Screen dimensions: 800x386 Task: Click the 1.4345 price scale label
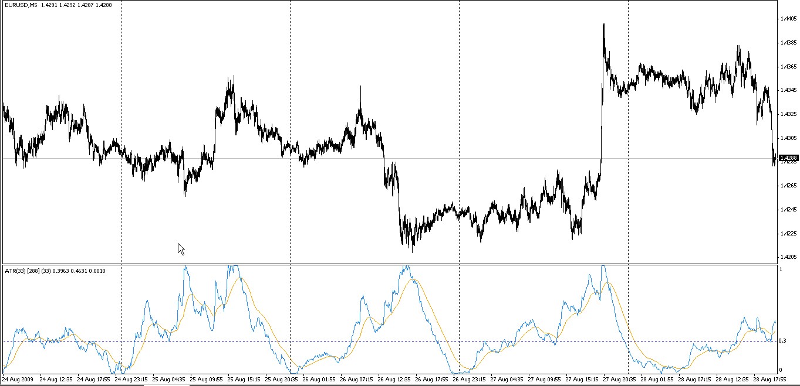point(789,90)
